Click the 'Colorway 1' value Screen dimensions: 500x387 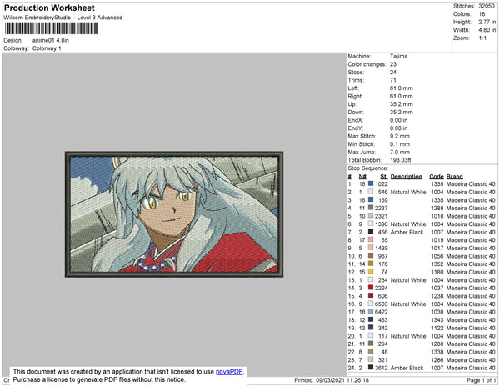(47, 48)
